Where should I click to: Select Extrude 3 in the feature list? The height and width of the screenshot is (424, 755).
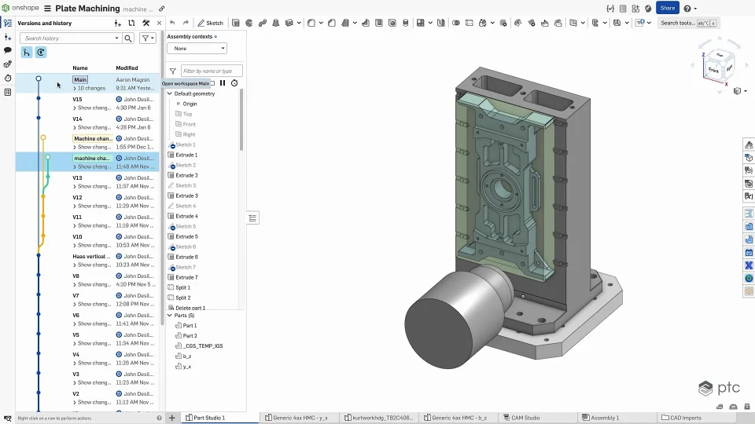(x=186, y=196)
